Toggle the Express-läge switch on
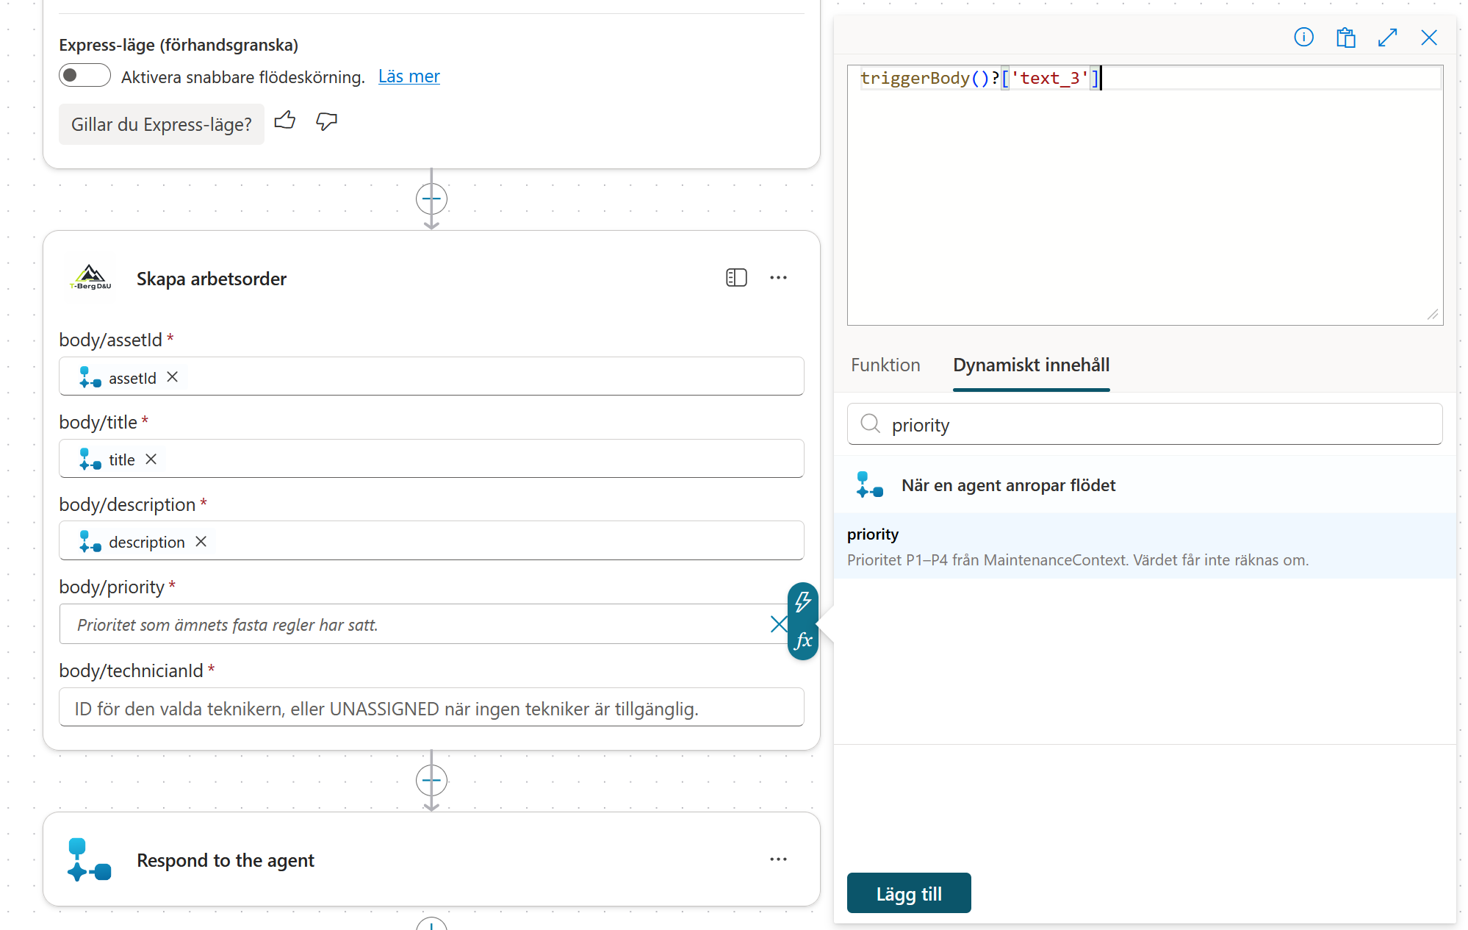This screenshot has width=1468, height=930. click(84, 76)
